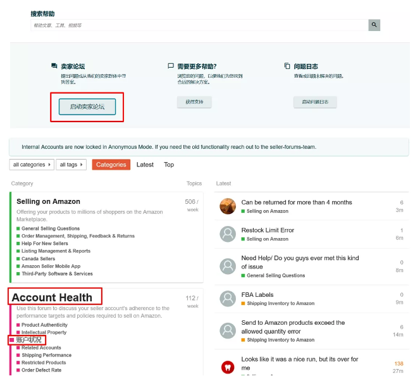
Task: Open the 'Restock Limit Error' topic
Action: pos(268,230)
